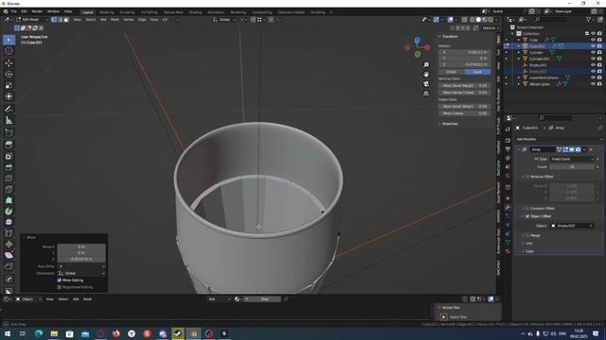Open the Vertex menu in viewport header

click(x=129, y=19)
